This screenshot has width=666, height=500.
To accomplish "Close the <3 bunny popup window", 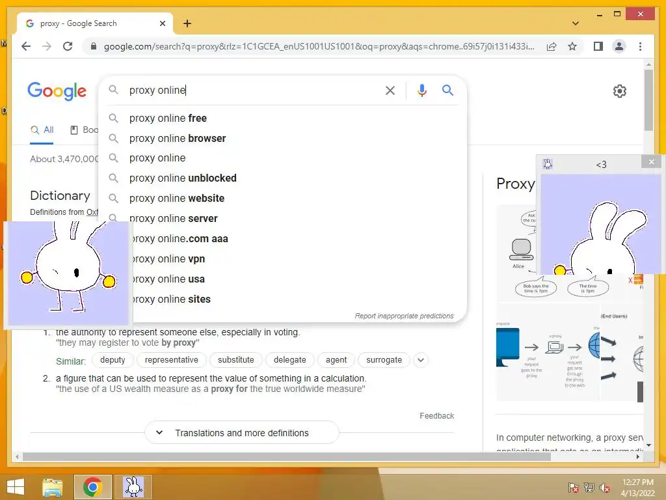I will 652,161.
